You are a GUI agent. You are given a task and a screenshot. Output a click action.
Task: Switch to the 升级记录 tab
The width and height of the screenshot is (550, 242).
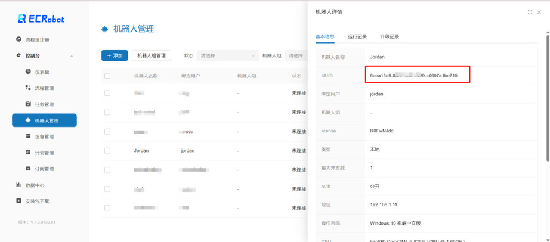pyautogui.click(x=390, y=36)
